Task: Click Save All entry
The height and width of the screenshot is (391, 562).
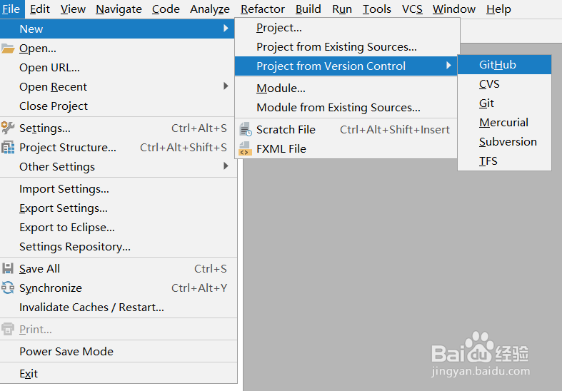Action: 119,268
